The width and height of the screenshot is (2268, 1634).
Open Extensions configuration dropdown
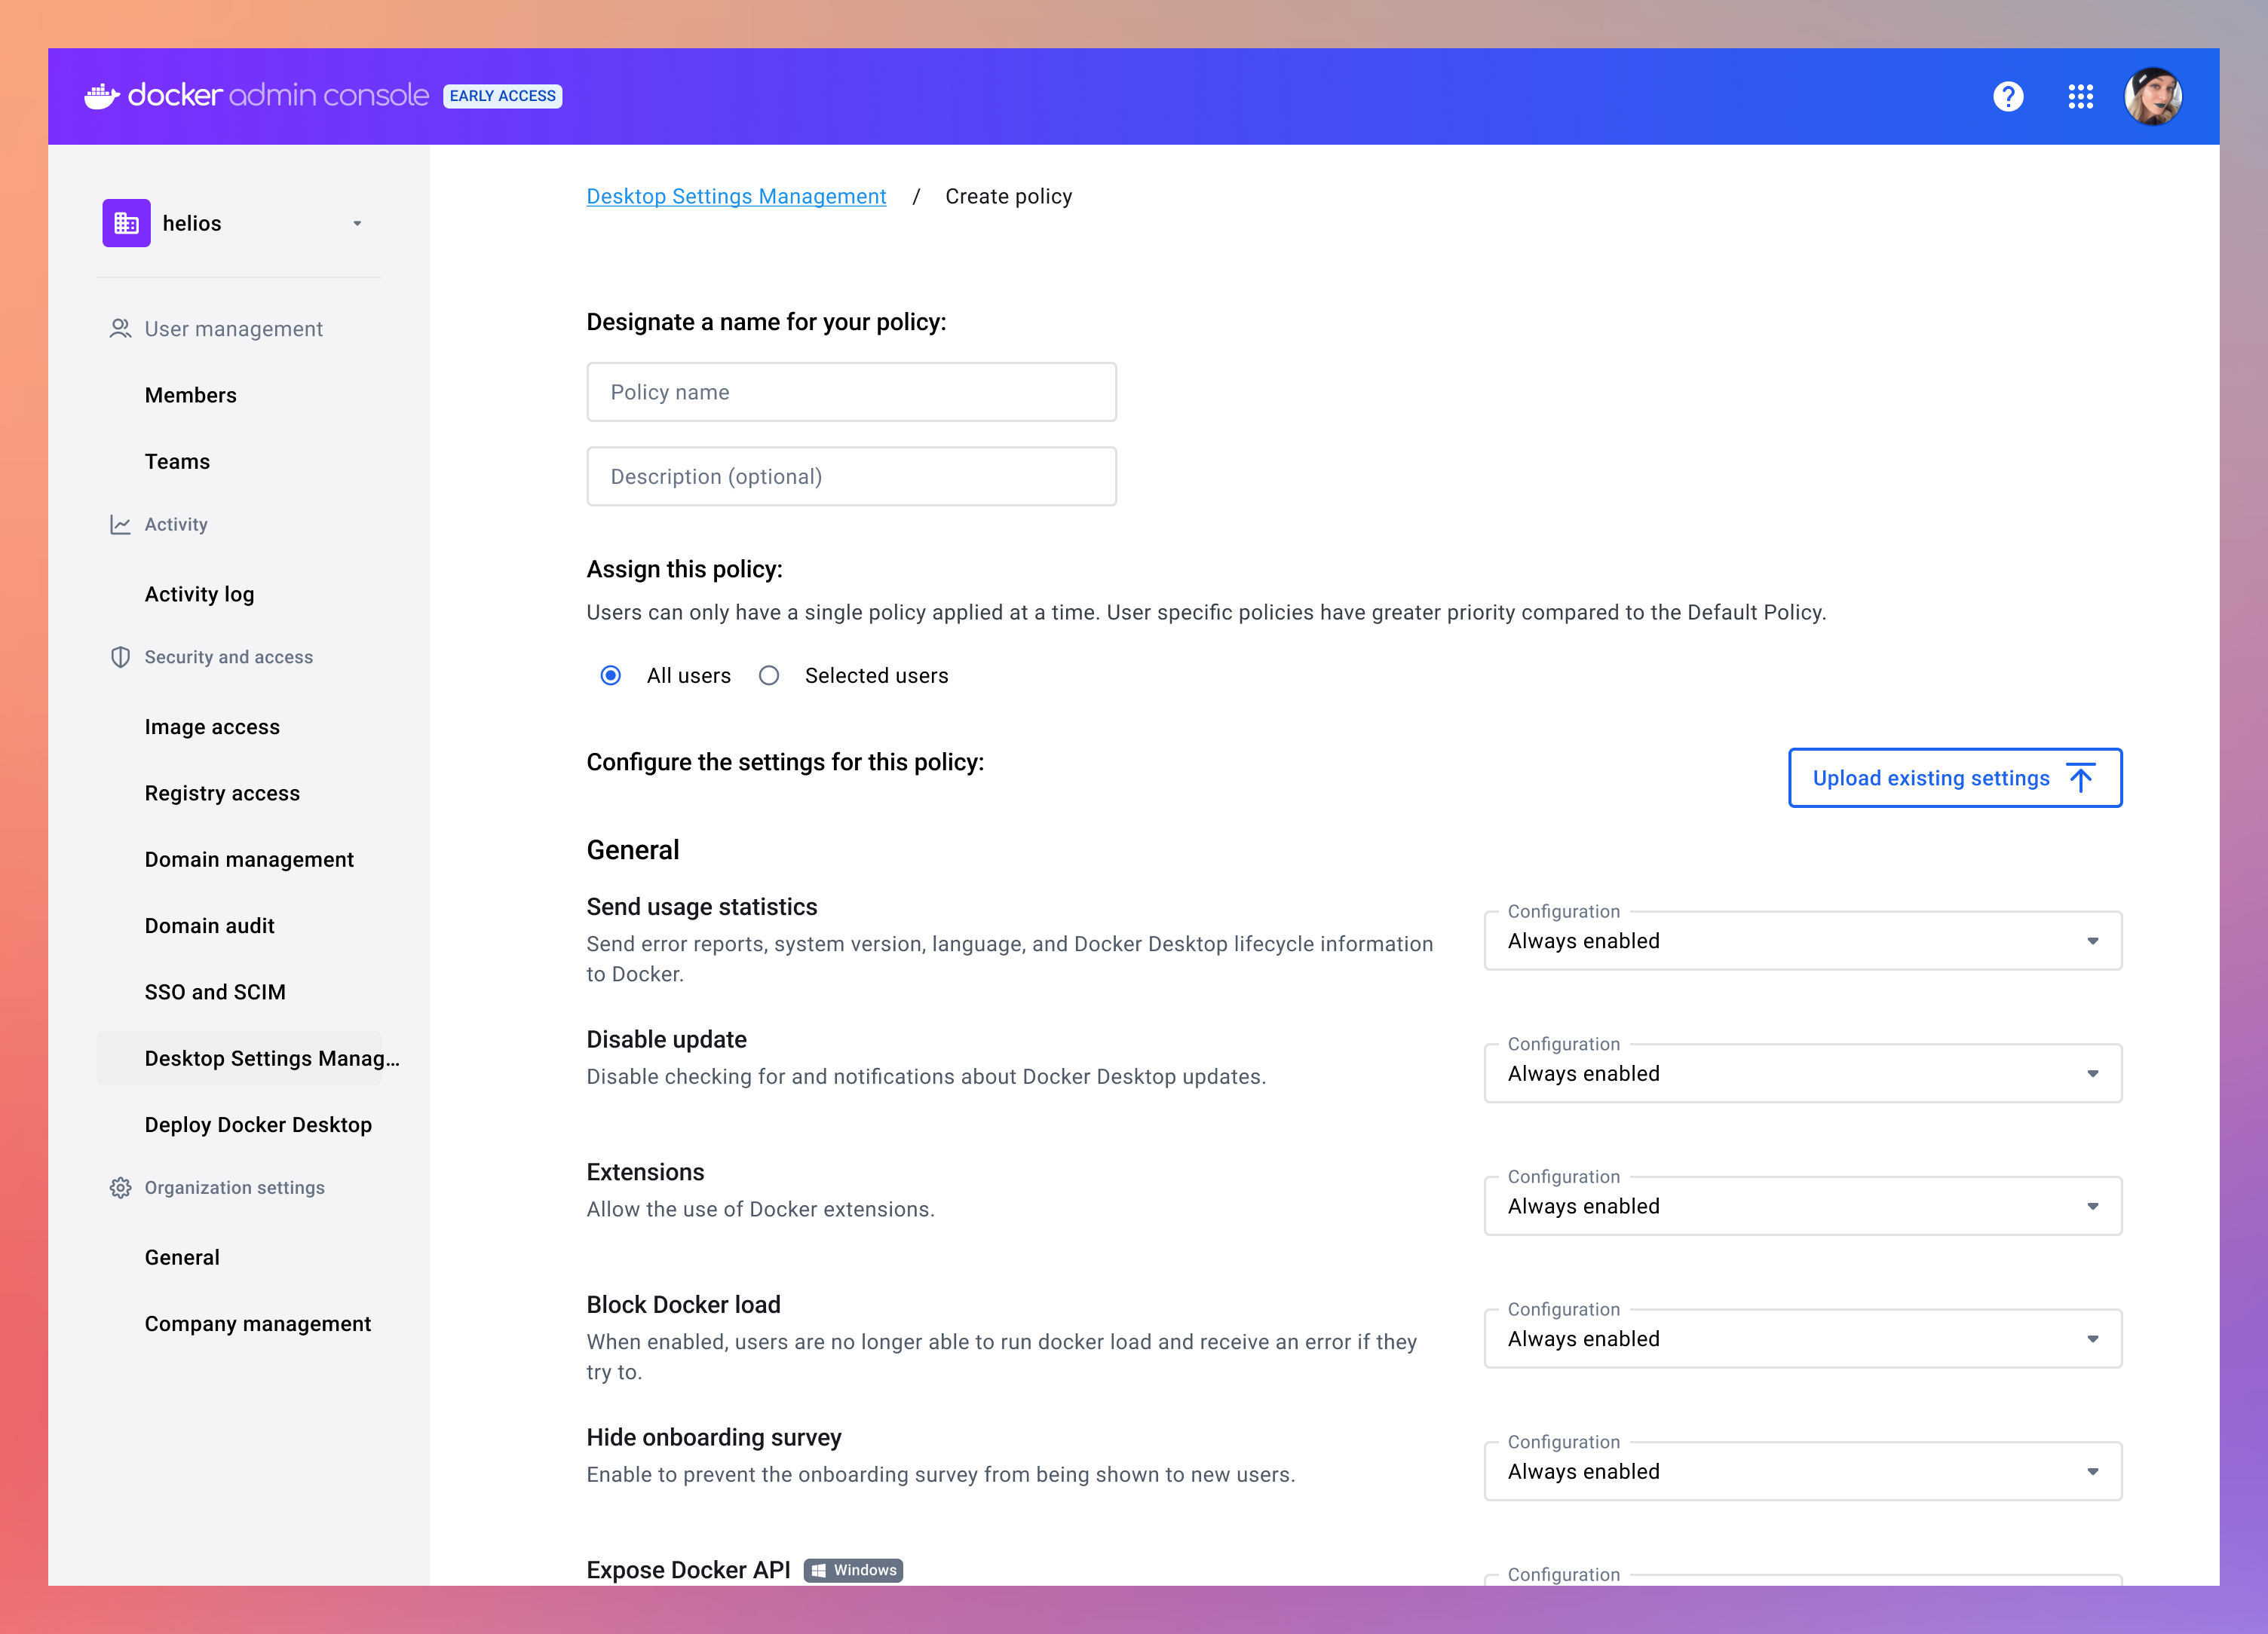tap(1802, 1206)
